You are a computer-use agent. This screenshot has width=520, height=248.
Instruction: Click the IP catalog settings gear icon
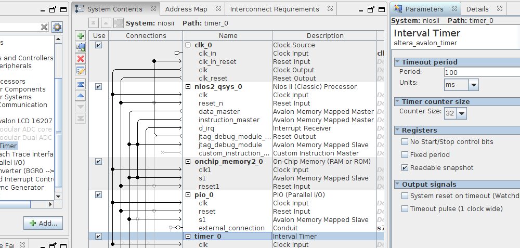click(57, 27)
